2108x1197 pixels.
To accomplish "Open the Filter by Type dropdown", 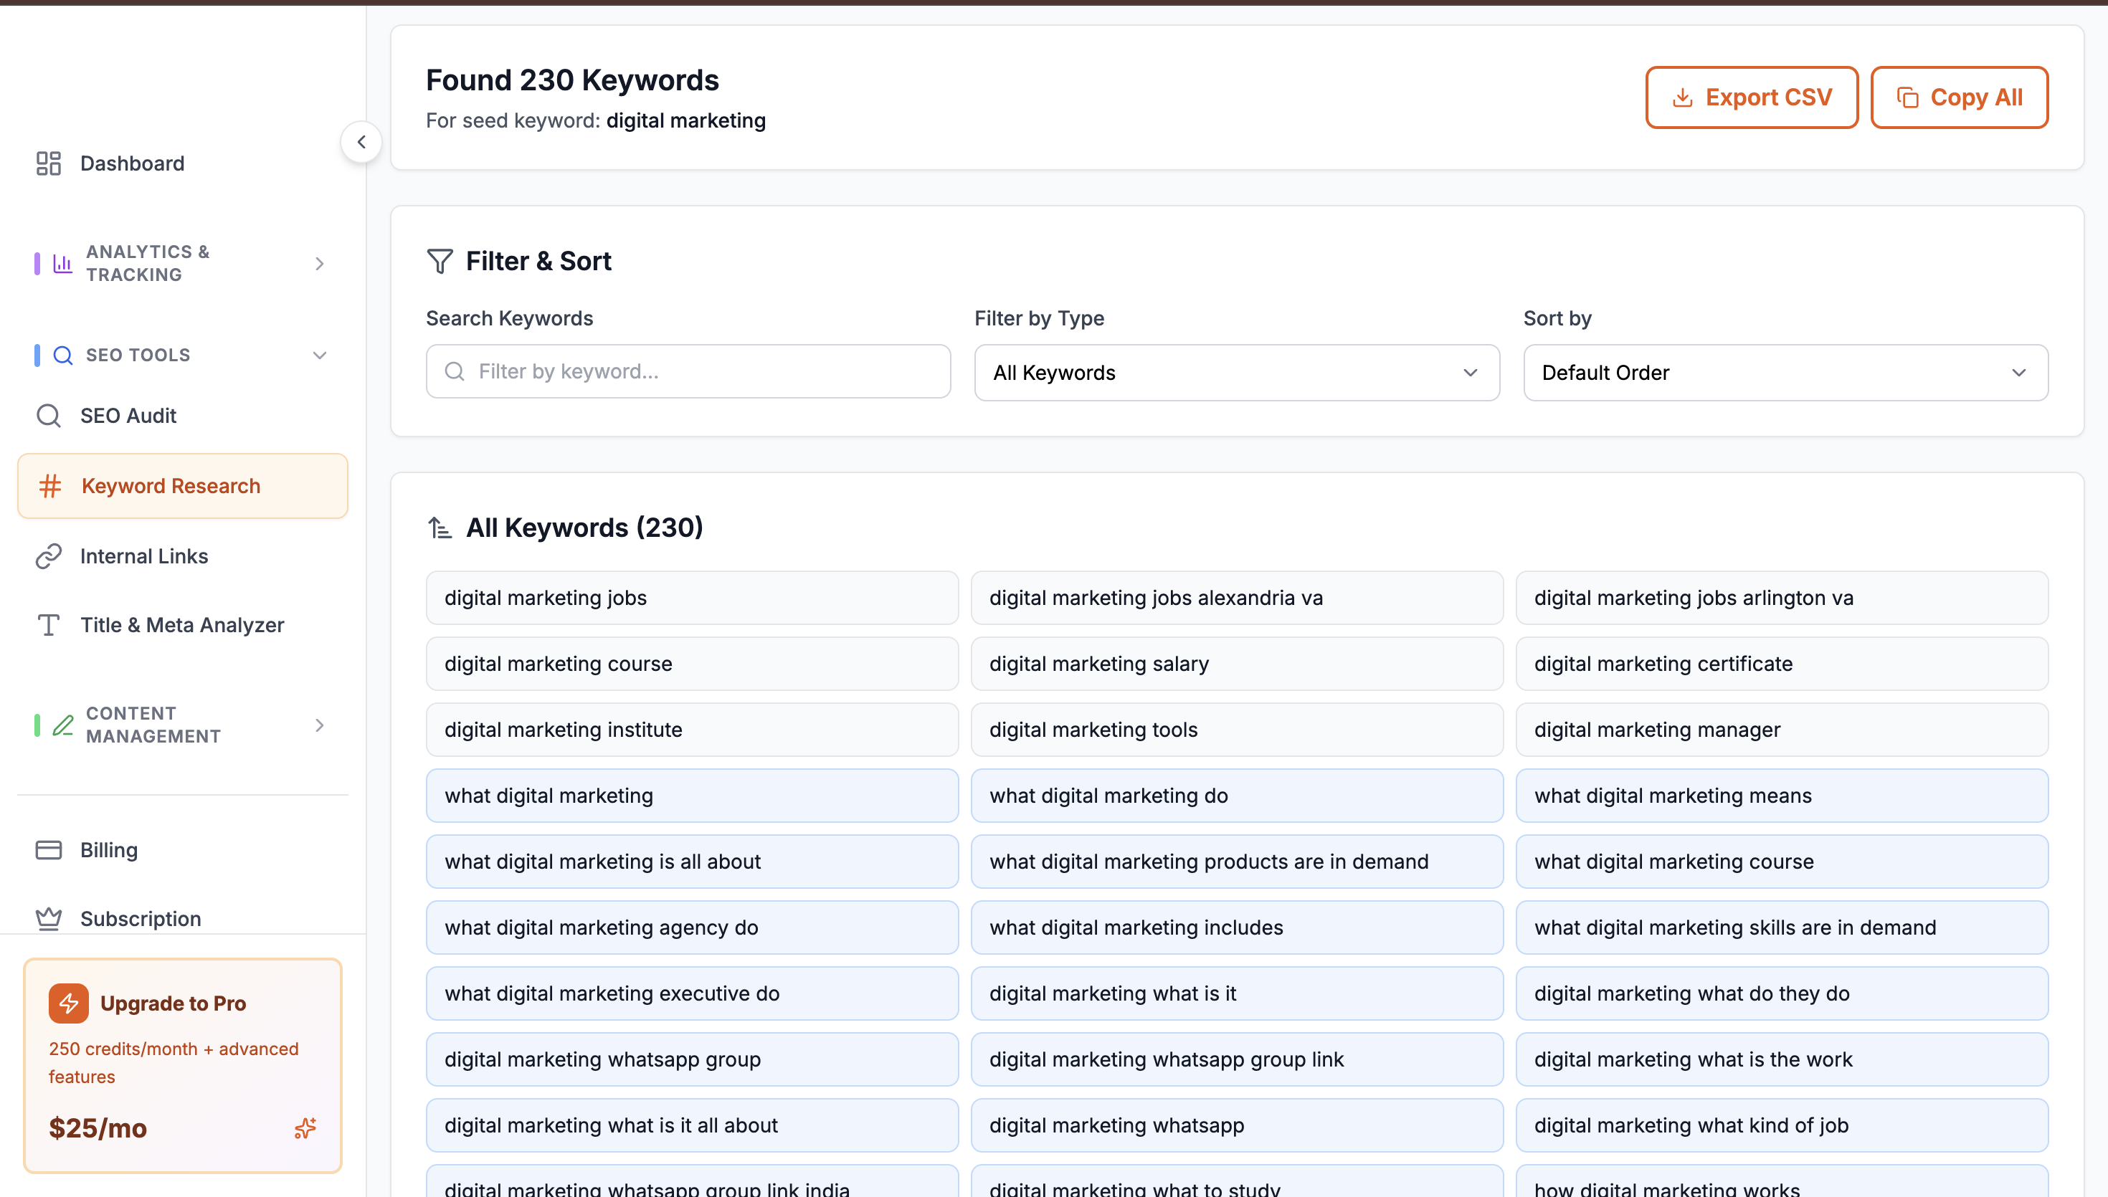I will click(1235, 373).
